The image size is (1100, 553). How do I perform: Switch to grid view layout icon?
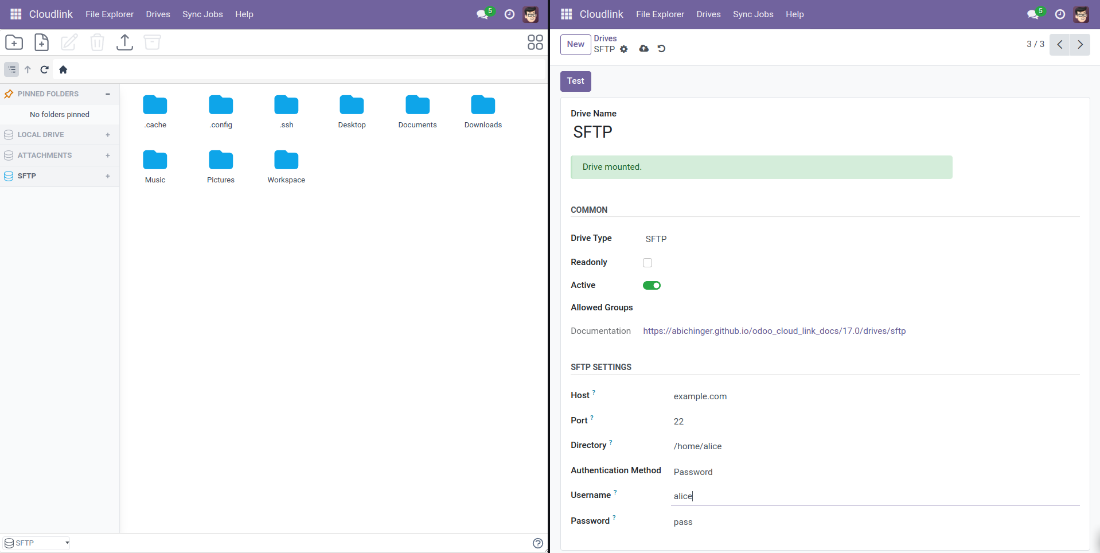point(535,42)
